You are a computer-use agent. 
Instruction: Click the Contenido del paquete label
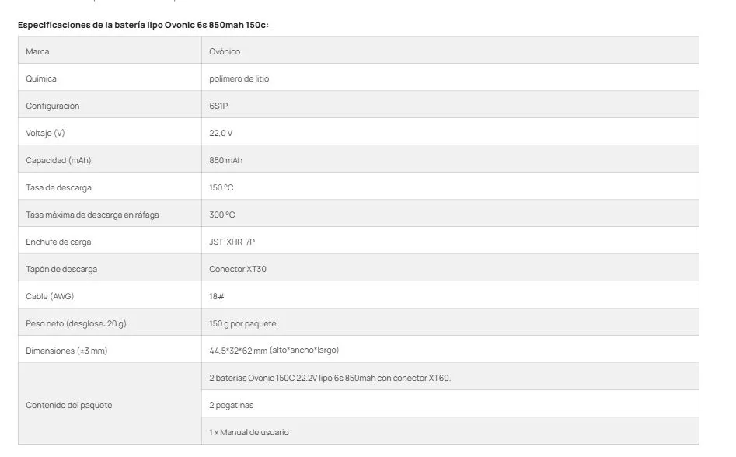(69, 406)
